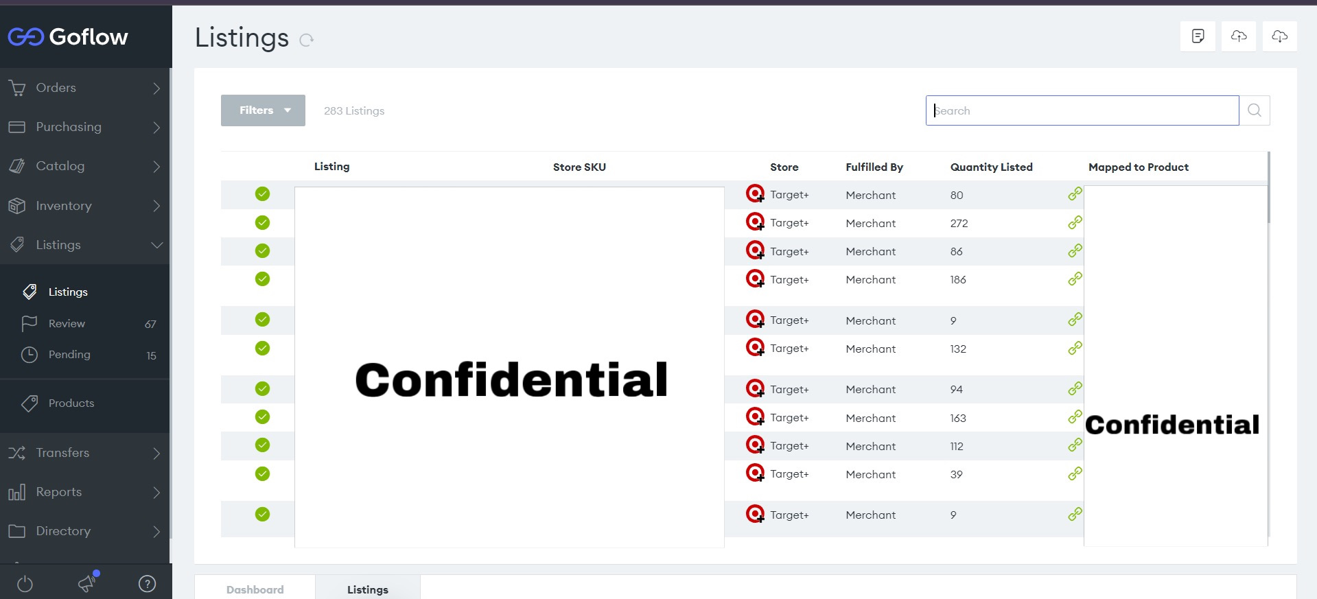Select the Listings bottom tab
This screenshot has height=599, width=1317.
[368, 589]
